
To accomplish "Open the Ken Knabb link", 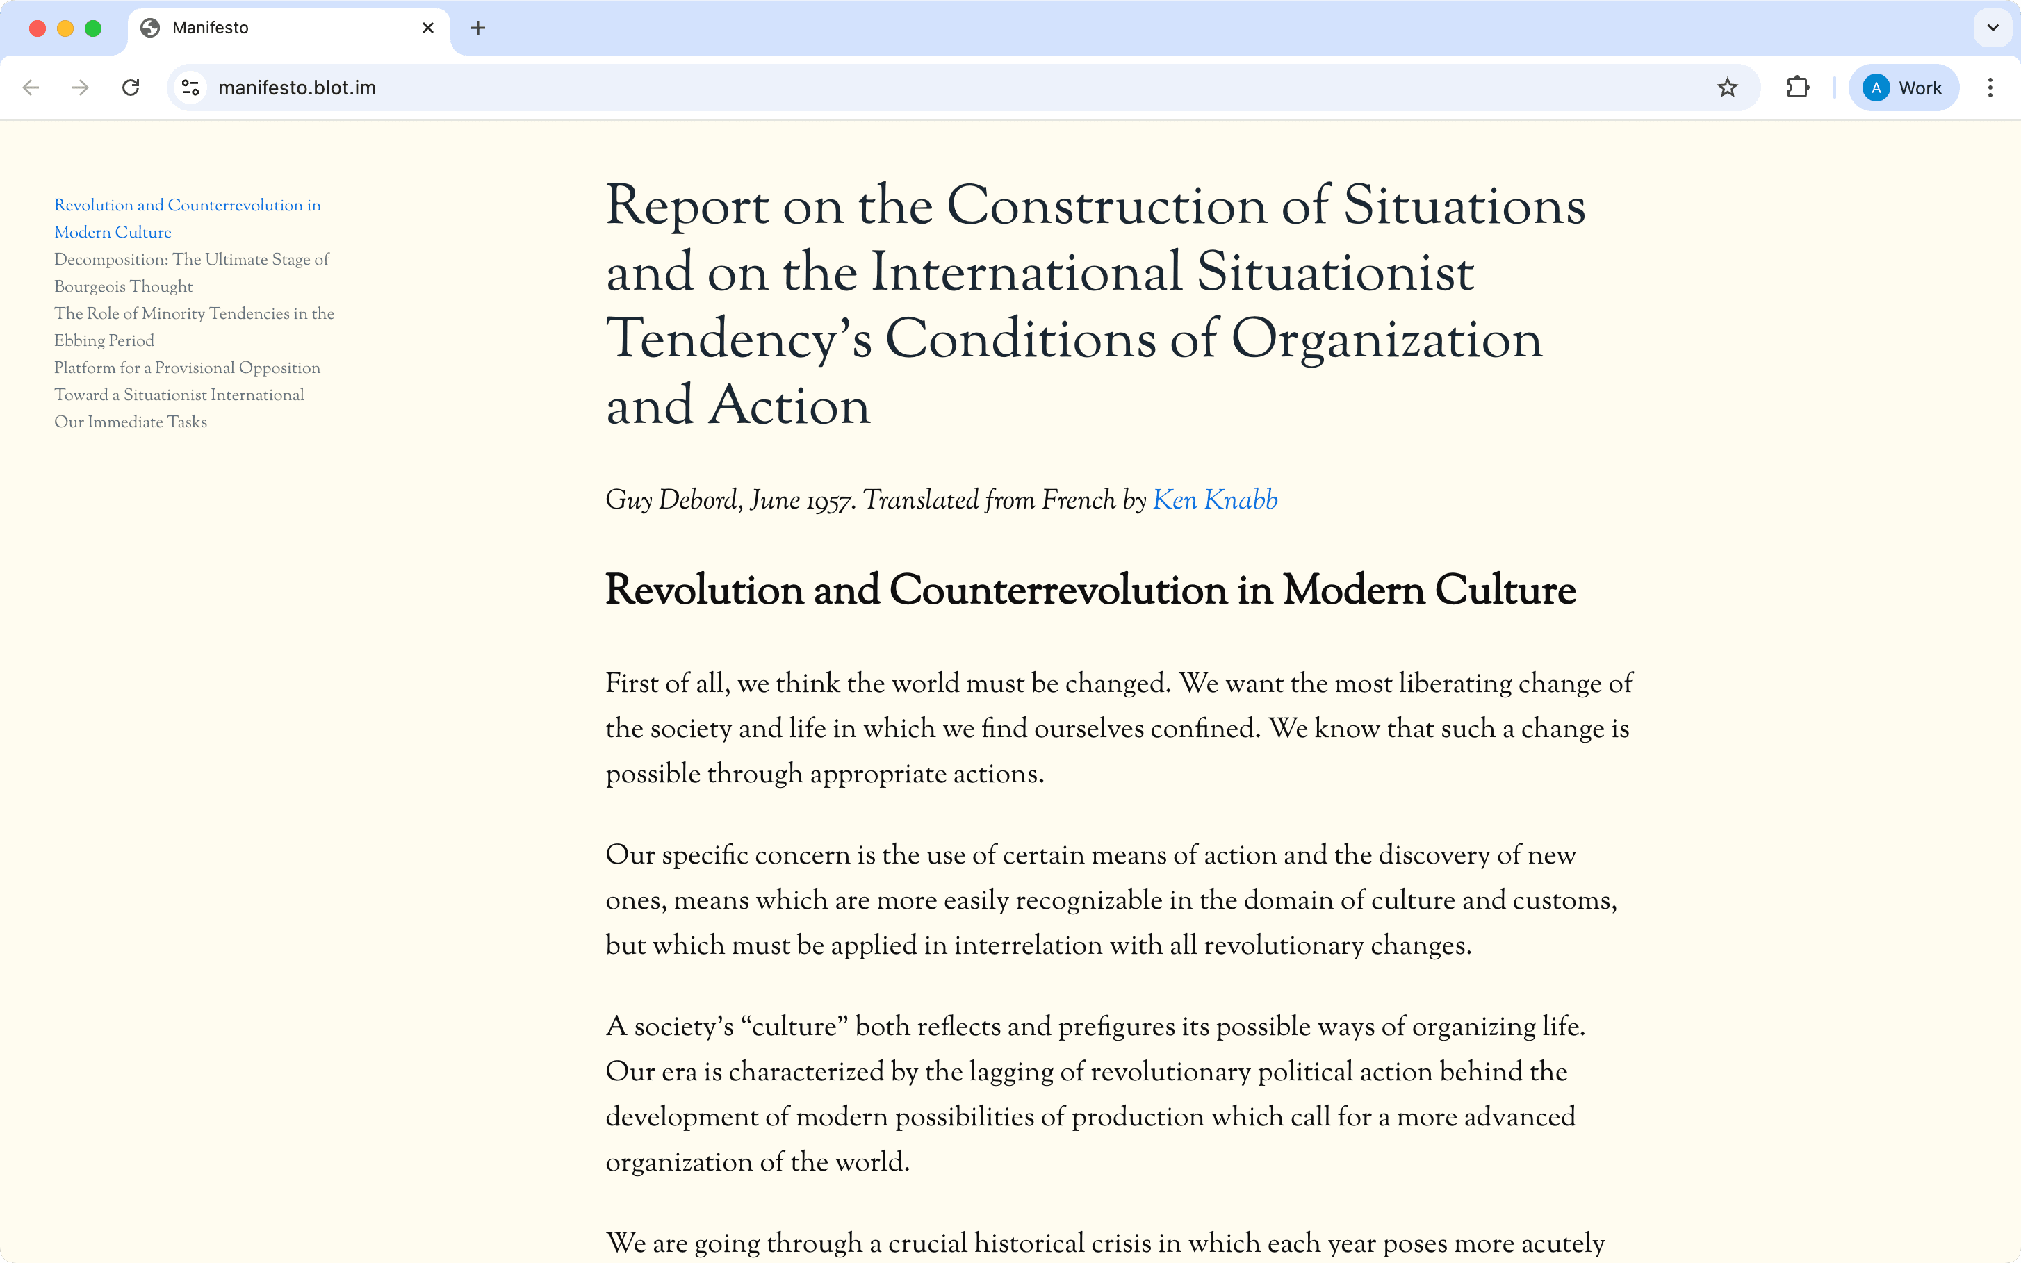I will (x=1215, y=500).
